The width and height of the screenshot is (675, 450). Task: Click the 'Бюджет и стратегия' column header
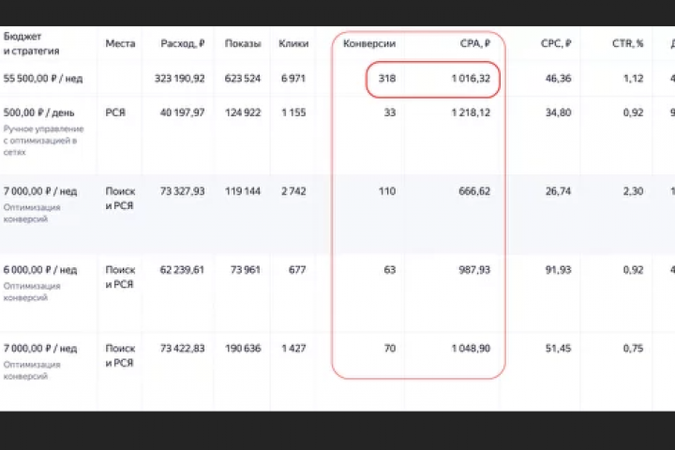pyautogui.click(x=31, y=43)
